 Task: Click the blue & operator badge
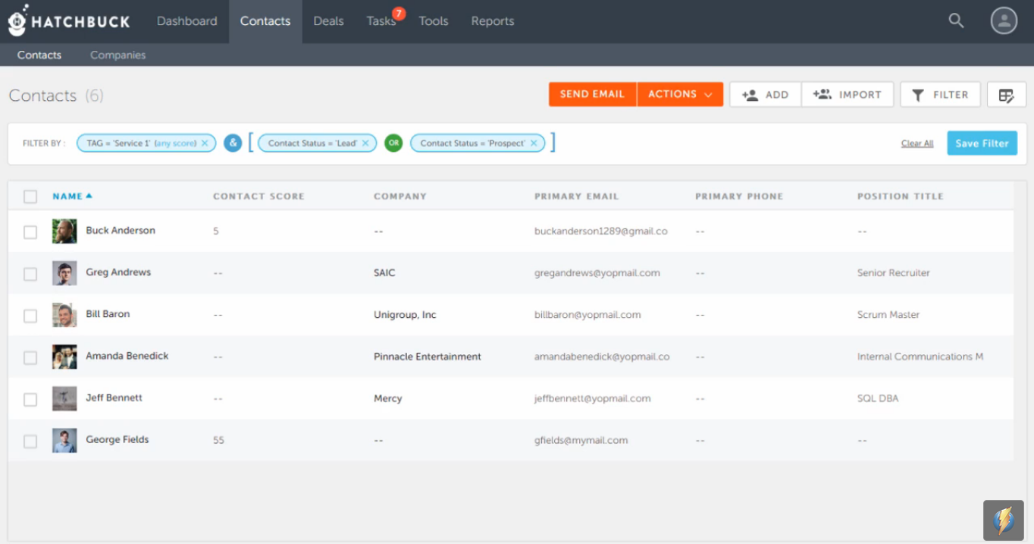233,143
